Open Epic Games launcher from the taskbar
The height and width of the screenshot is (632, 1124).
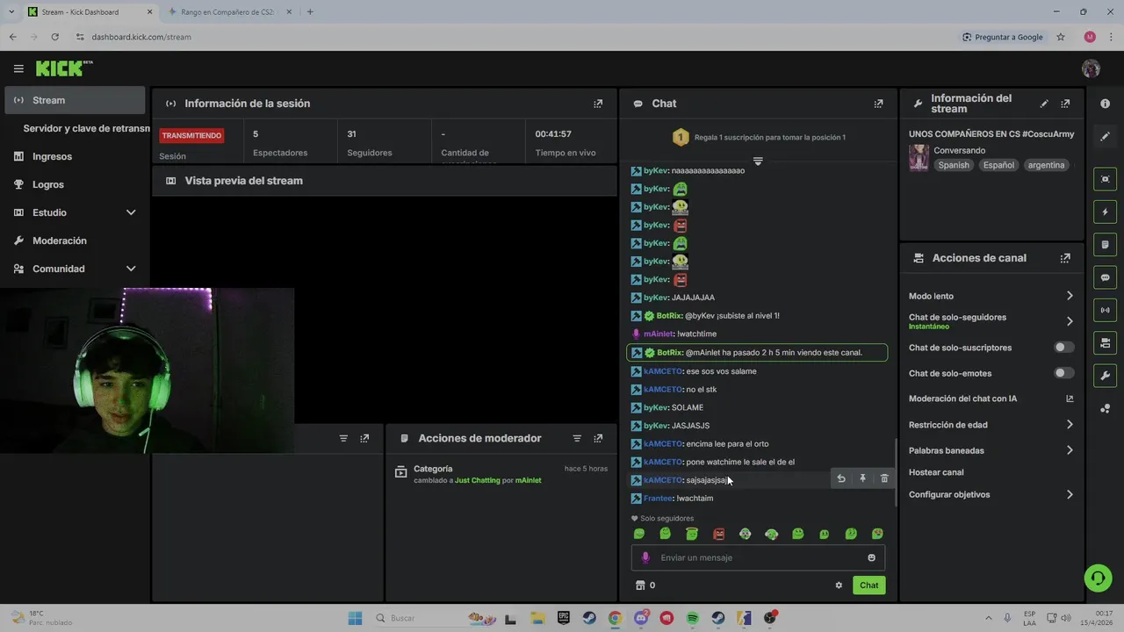[564, 618]
